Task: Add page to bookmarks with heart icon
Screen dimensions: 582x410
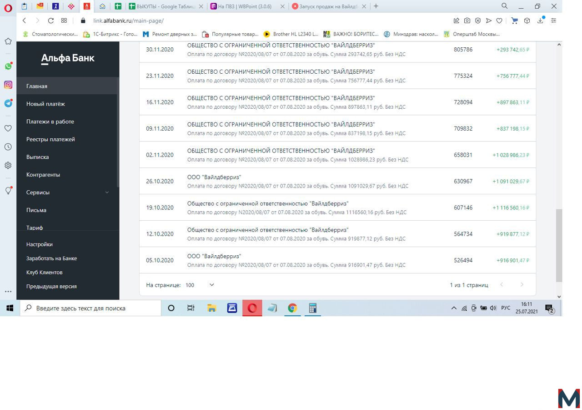Action: [x=499, y=20]
